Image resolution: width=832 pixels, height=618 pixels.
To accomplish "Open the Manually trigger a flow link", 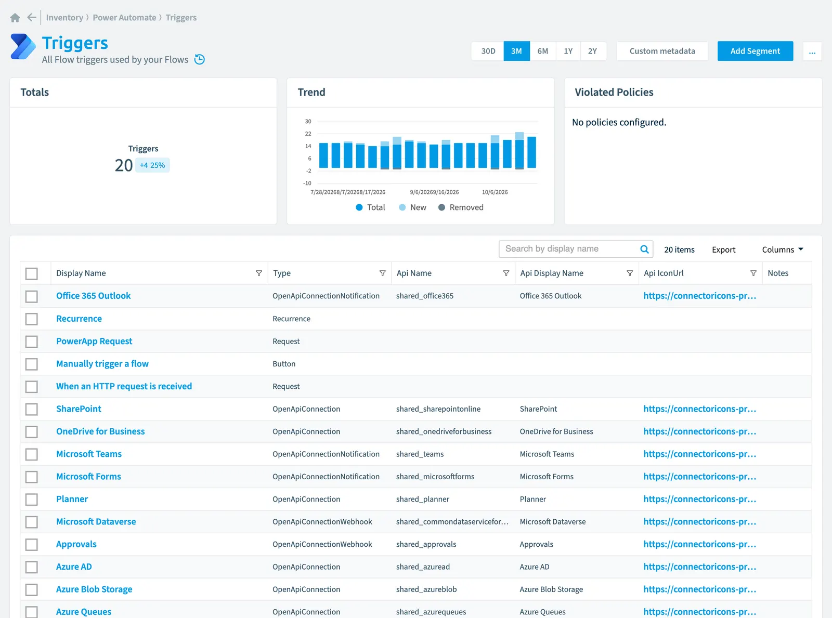I will coord(102,364).
